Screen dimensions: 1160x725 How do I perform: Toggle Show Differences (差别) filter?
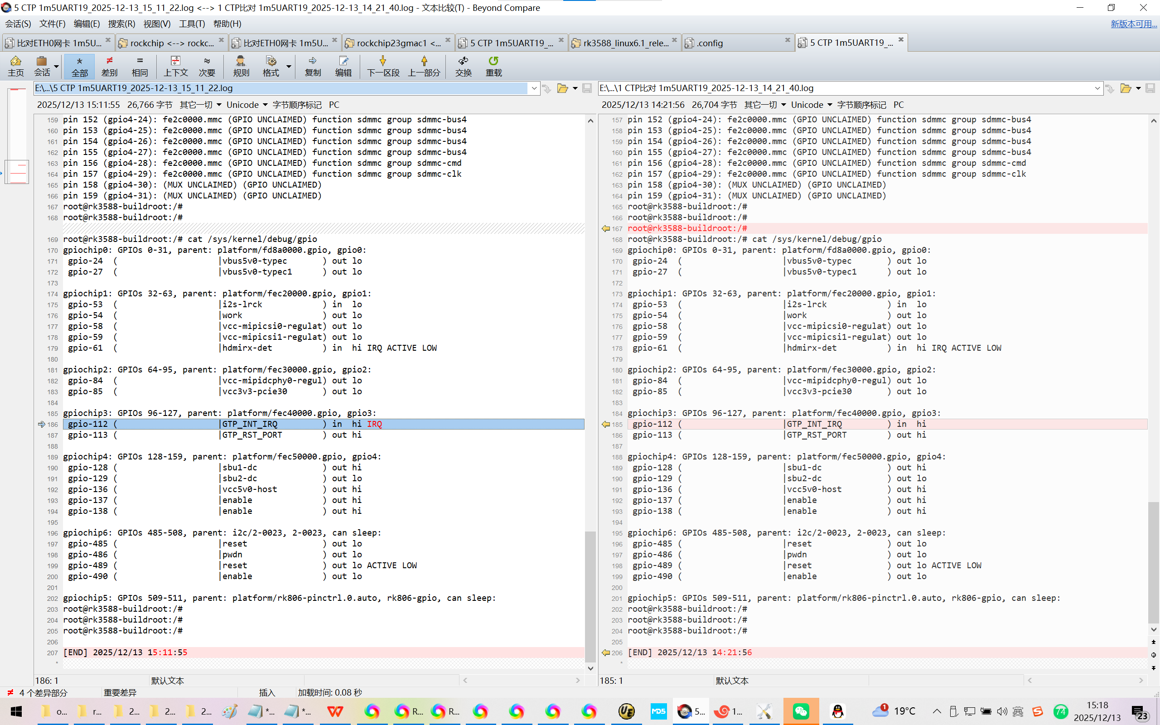point(109,66)
